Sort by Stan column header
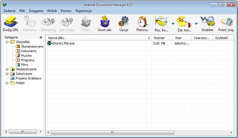The height and width of the screenshot is (138, 238). coord(182,38)
